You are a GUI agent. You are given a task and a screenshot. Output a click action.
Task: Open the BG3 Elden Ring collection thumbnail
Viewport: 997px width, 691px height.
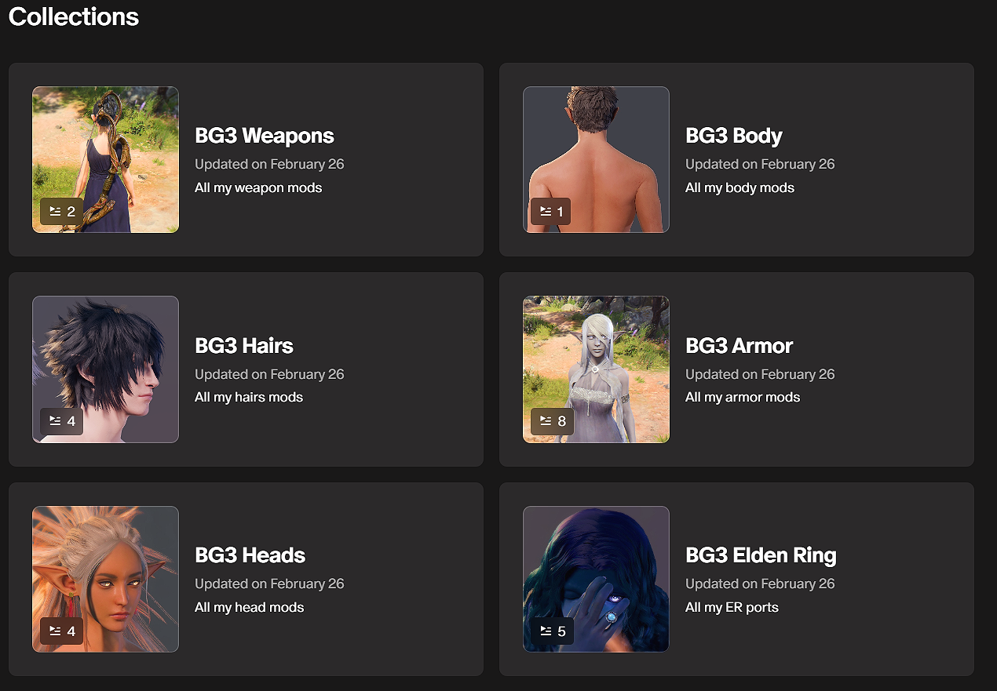pos(596,580)
